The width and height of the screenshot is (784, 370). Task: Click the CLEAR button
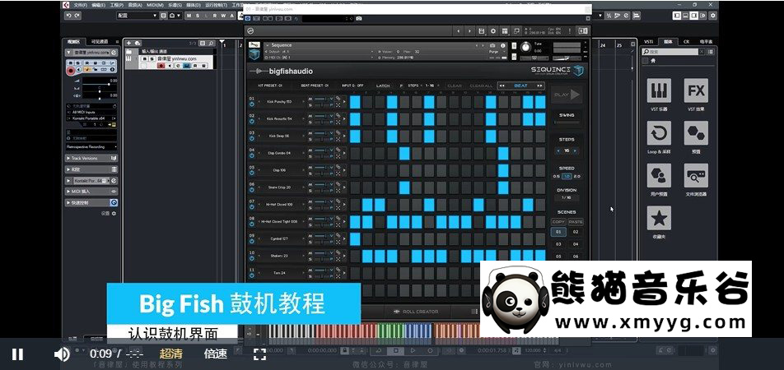(x=455, y=86)
